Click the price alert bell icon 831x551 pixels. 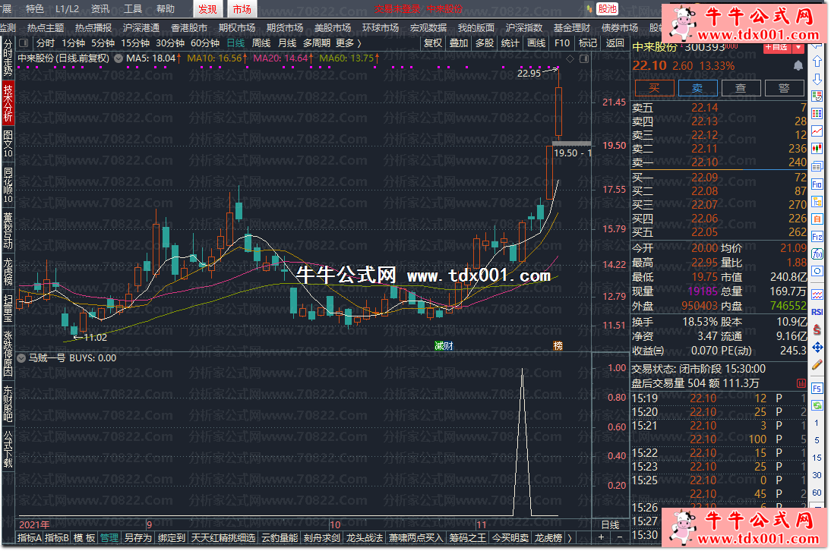(798, 66)
